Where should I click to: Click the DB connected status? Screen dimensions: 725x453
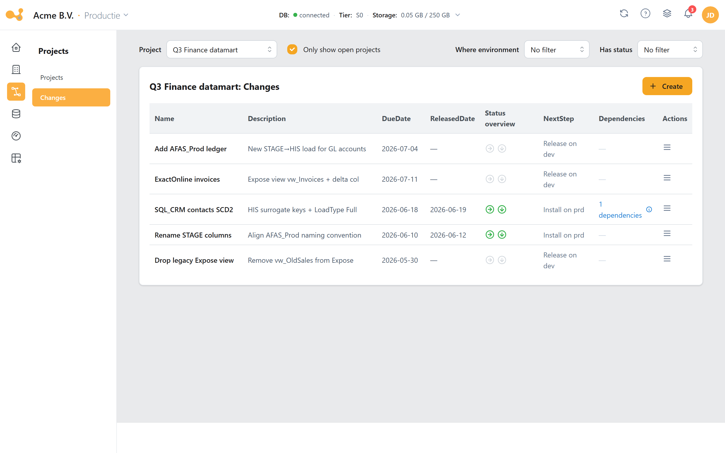point(304,15)
